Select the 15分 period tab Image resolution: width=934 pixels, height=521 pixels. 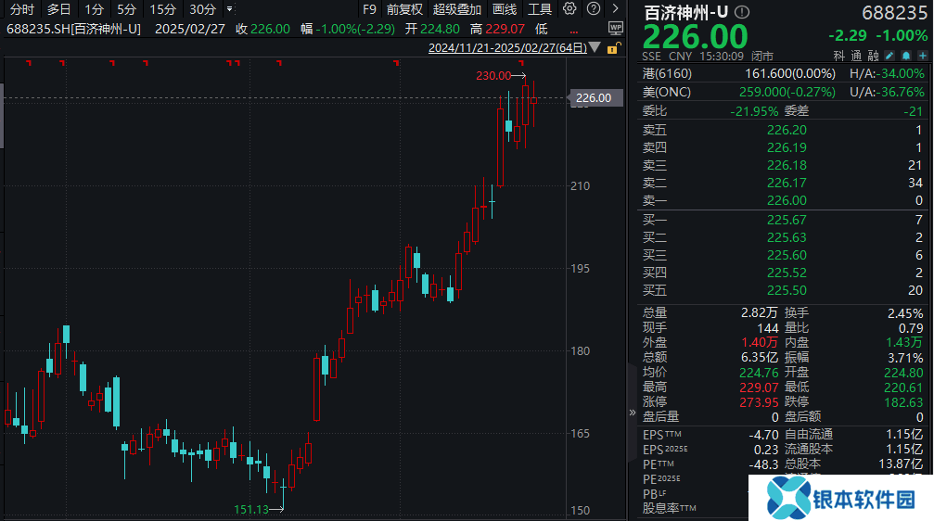(x=162, y=9)
